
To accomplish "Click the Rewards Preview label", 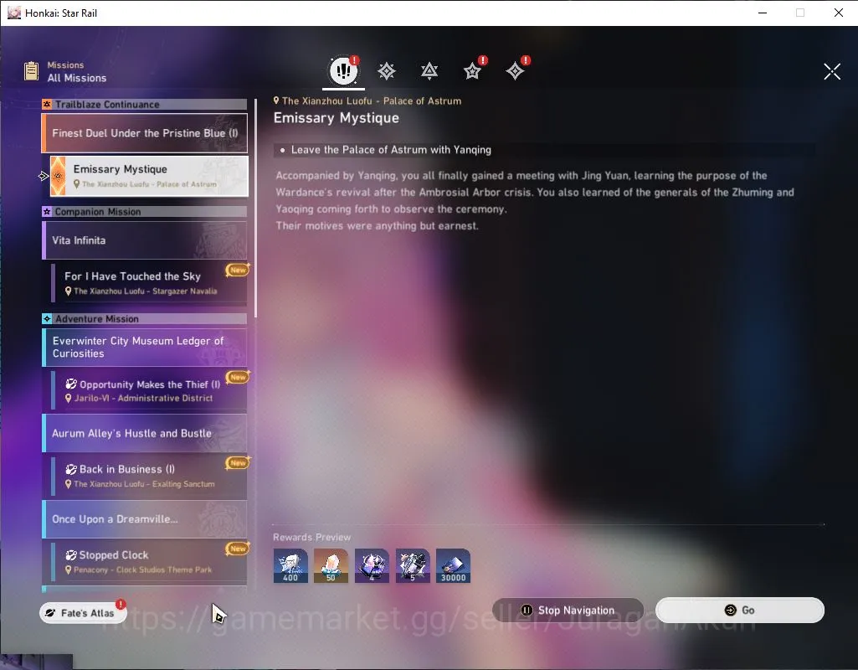I will click(311, 537).
